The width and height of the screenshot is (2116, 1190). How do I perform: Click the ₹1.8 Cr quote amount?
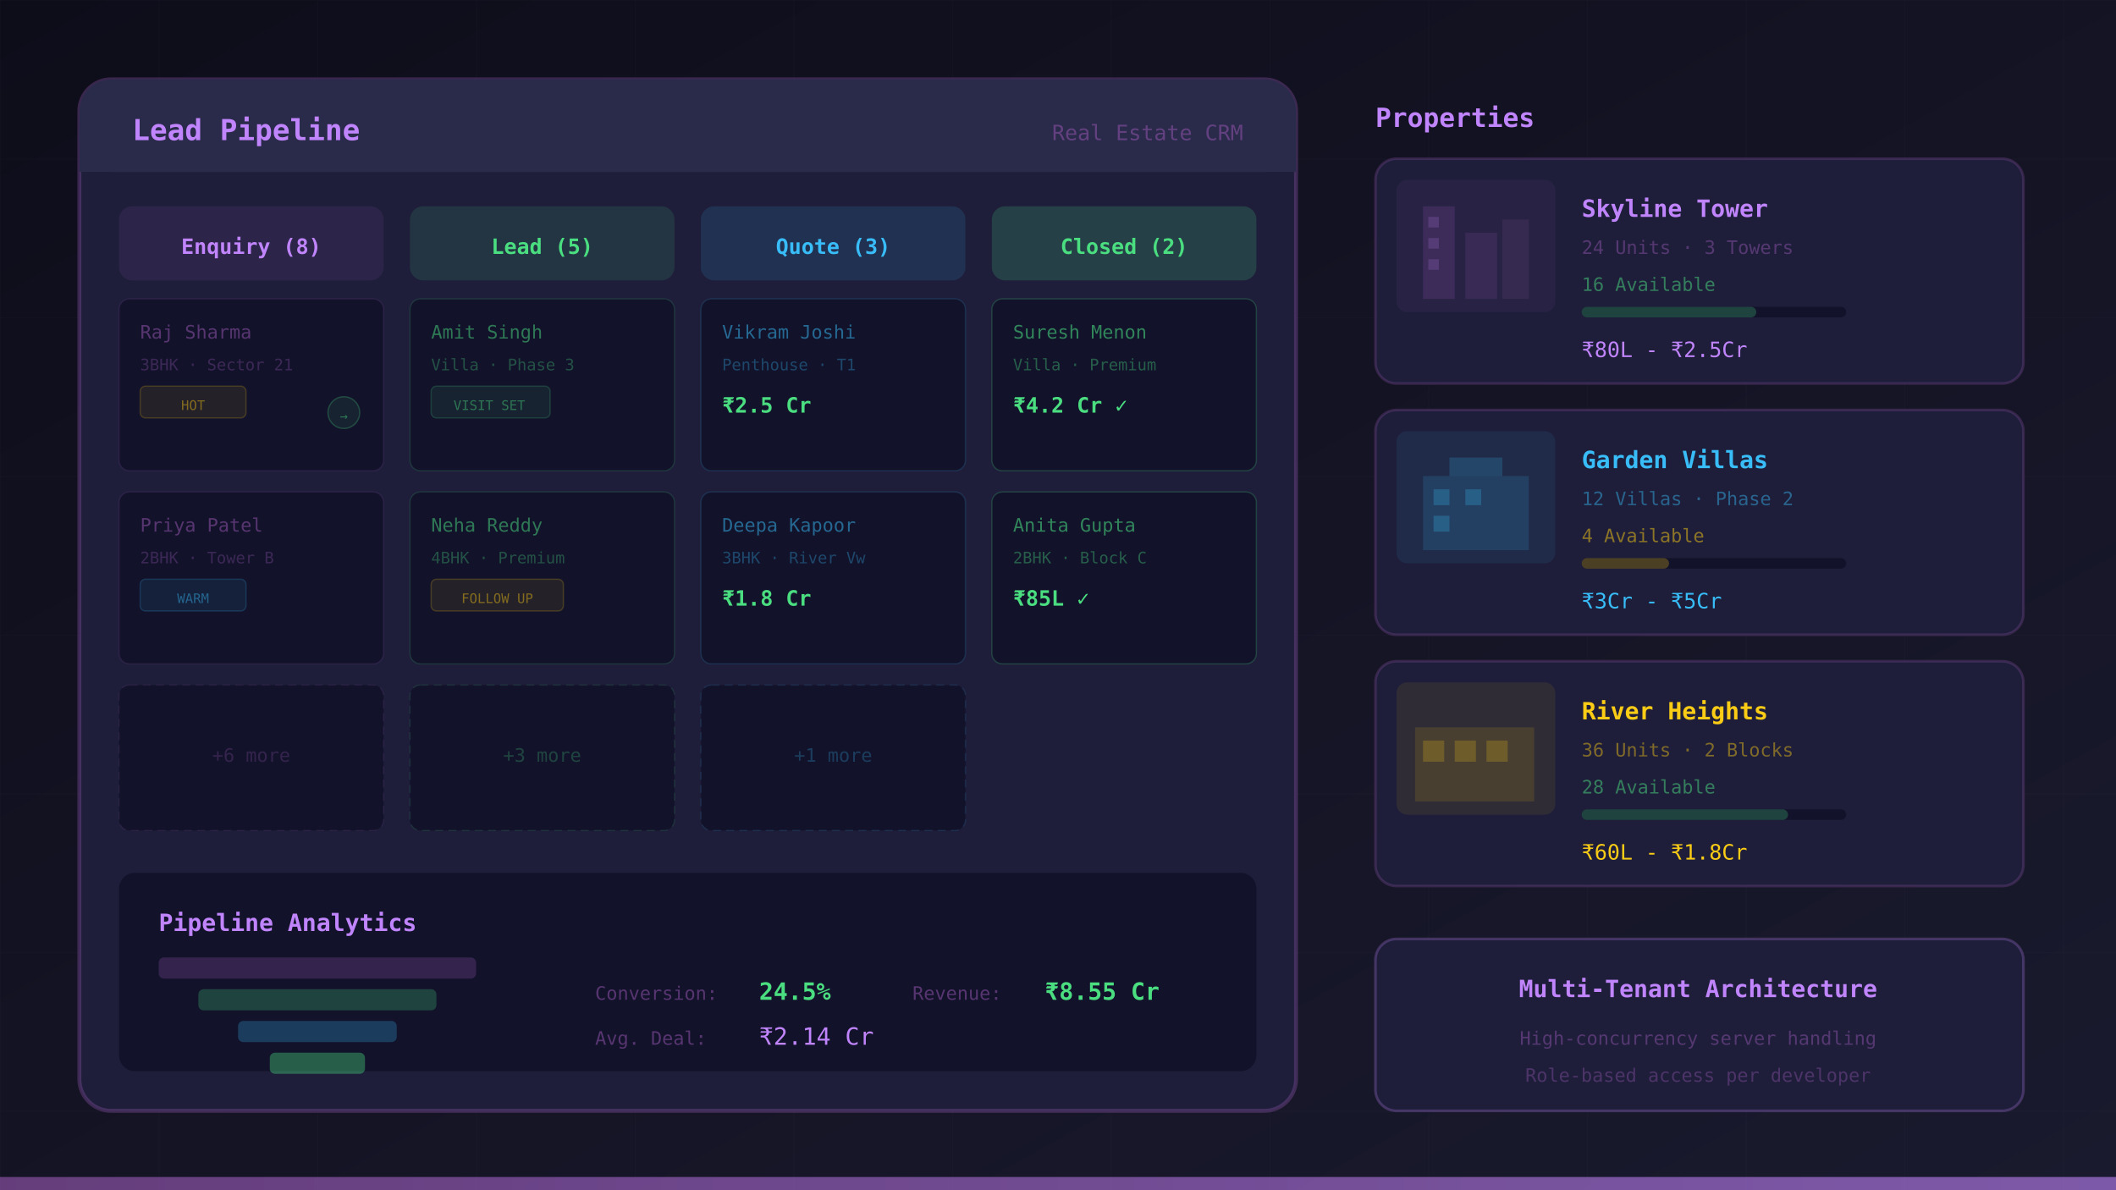tap(766, 598)
